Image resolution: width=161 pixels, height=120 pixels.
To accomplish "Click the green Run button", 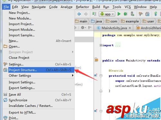I will 119,14.
